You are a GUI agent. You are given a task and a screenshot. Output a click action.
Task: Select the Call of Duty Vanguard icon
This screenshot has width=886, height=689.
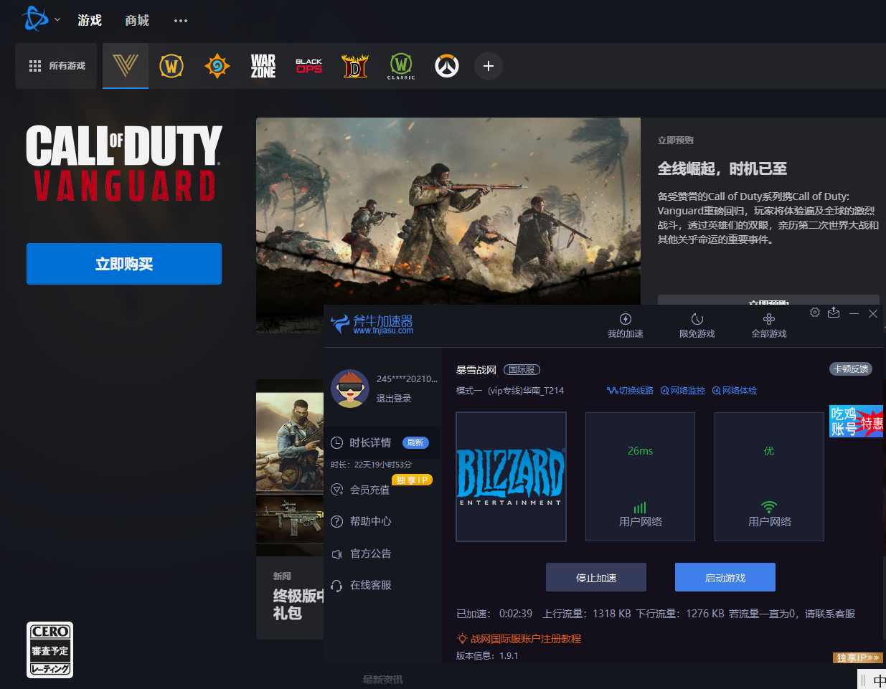tap(126, 66)
